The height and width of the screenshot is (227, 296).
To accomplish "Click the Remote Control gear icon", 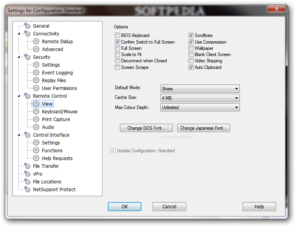I will (27, 96).
